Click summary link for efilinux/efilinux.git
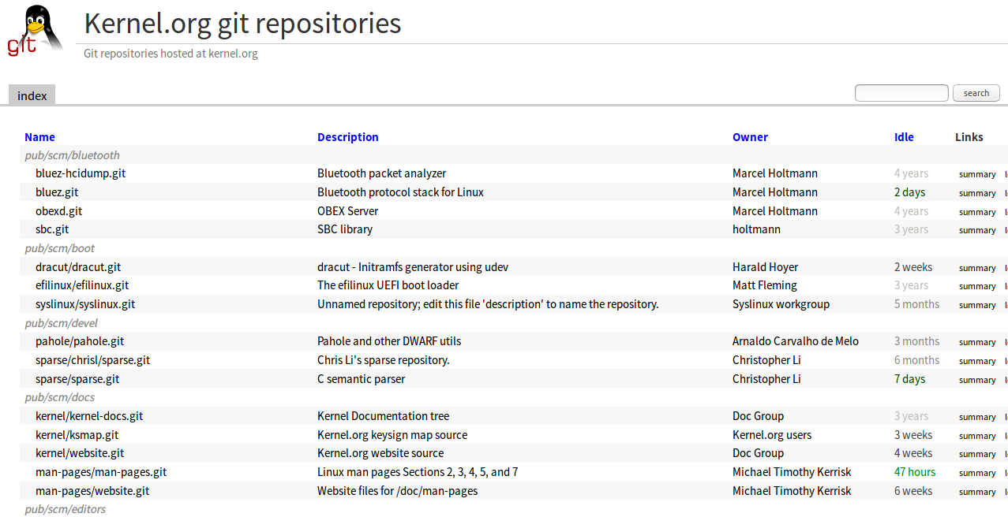The image size is (1008, 517). [977, 286]
